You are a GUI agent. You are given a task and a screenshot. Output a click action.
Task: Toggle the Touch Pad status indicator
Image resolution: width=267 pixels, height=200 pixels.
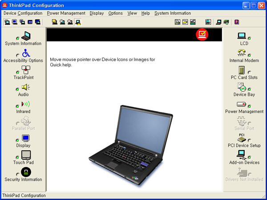pyautogui.click(x=17, y=157)
